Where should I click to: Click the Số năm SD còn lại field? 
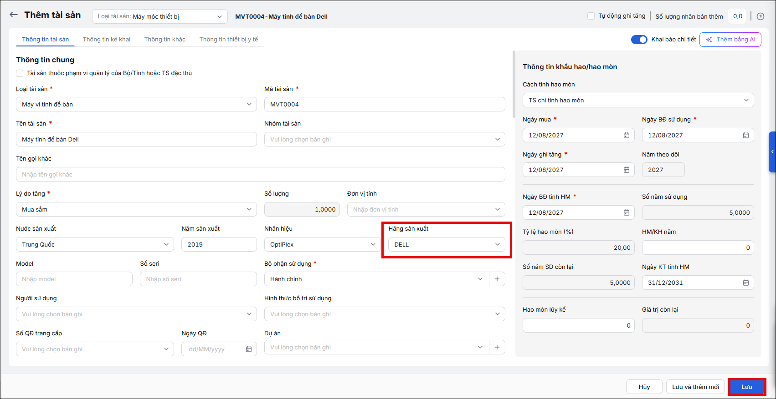coord(579,283)
